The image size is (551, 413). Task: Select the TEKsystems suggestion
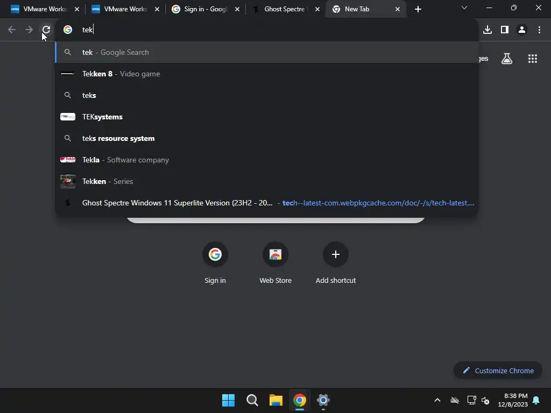click(x=267, y=117)
